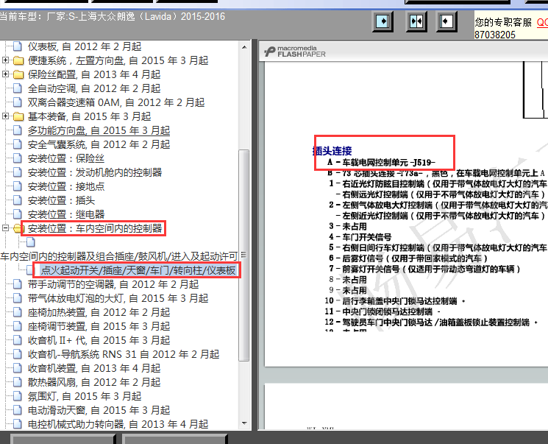This screenshot has width=548, height=444.
Task: Click tree scrollbar up arrow
Action: pos(244,47)
